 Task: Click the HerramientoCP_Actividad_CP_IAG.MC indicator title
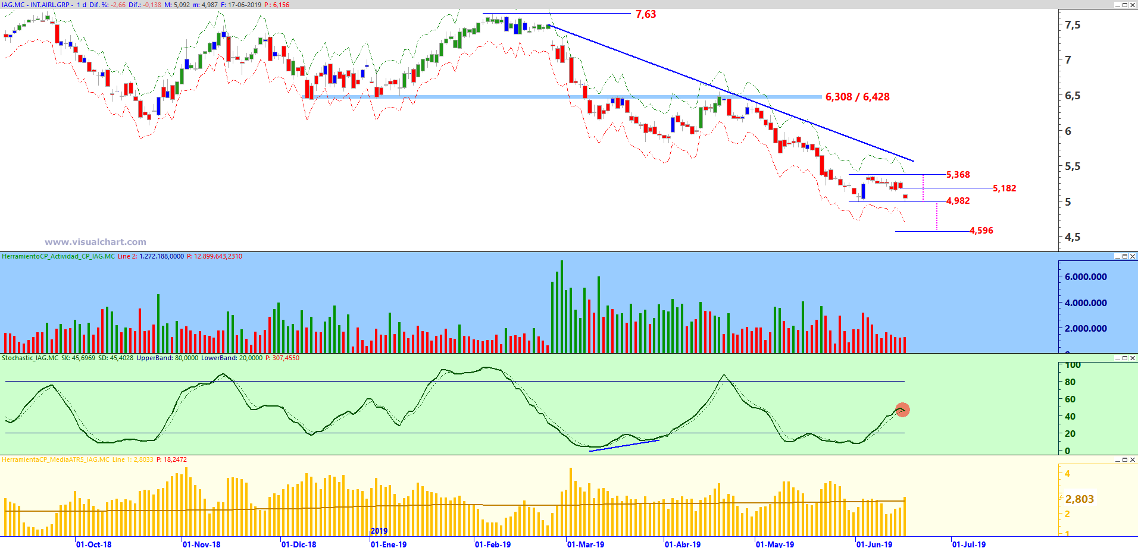(x=58, y=256)
